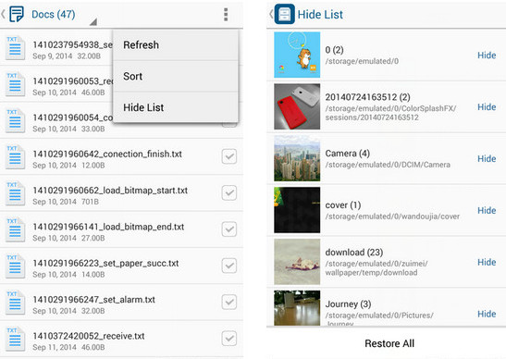Open Camera folder city thumbnail
The image size is (506, 359).
point(297,158)
